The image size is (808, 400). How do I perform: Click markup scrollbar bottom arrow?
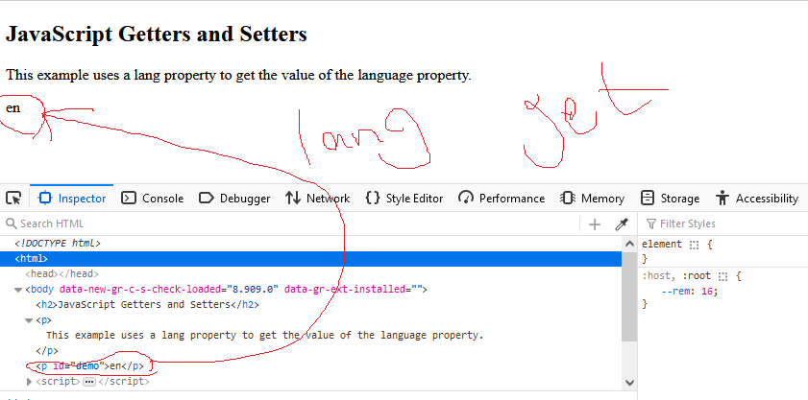click(629, 383)
